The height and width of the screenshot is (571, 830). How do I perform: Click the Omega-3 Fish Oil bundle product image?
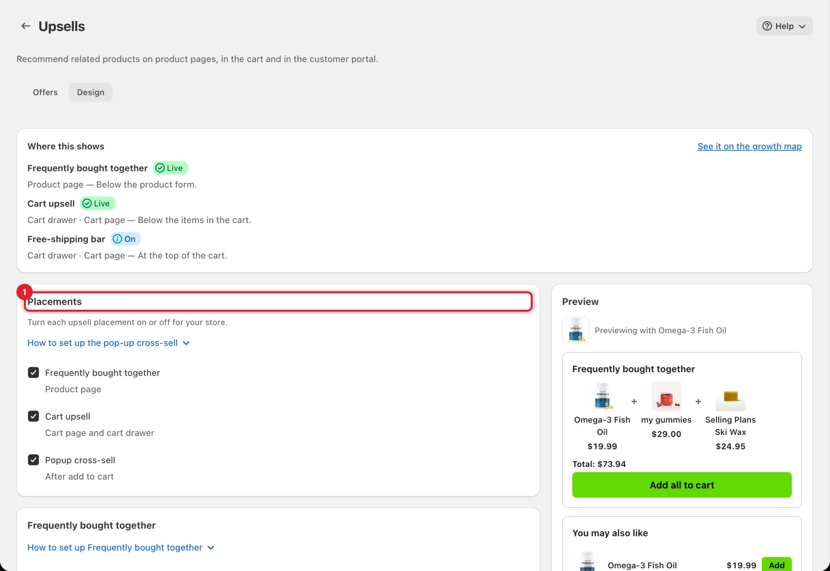pos(602,396)
